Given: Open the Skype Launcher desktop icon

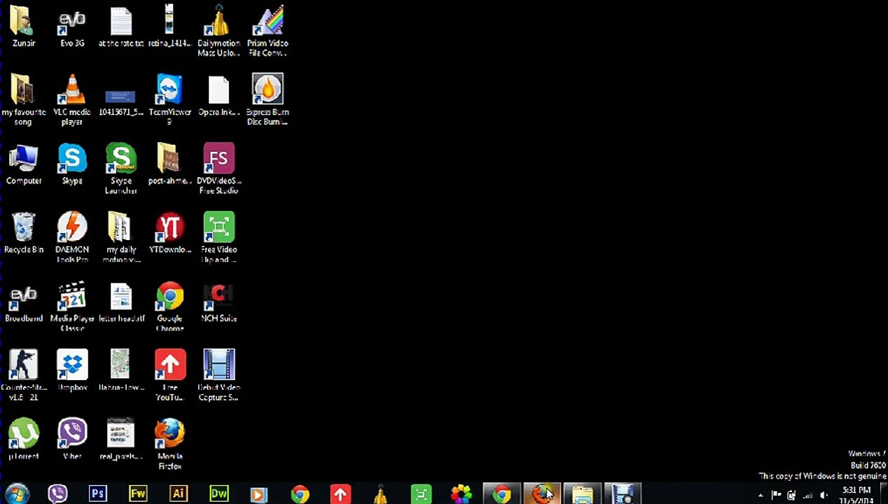Looking at the screenshot, I should pyautogui.click(x=121, y=169).
